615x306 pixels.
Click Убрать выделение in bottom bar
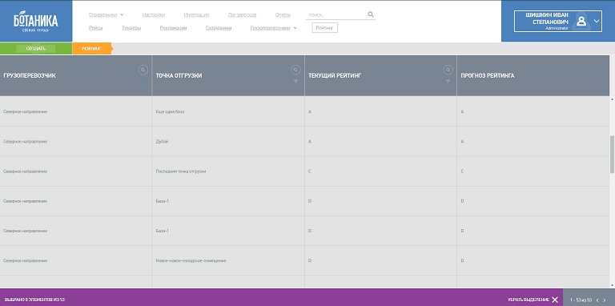529,300
